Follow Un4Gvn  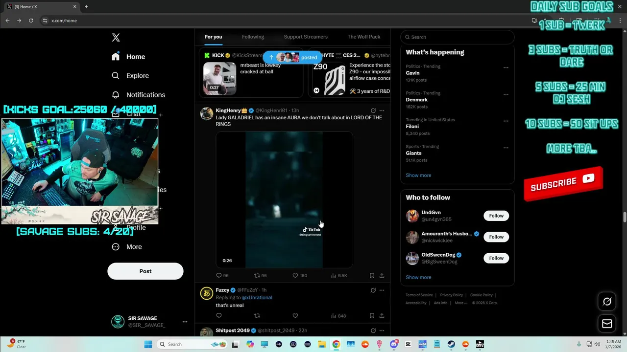coord(496,216)
